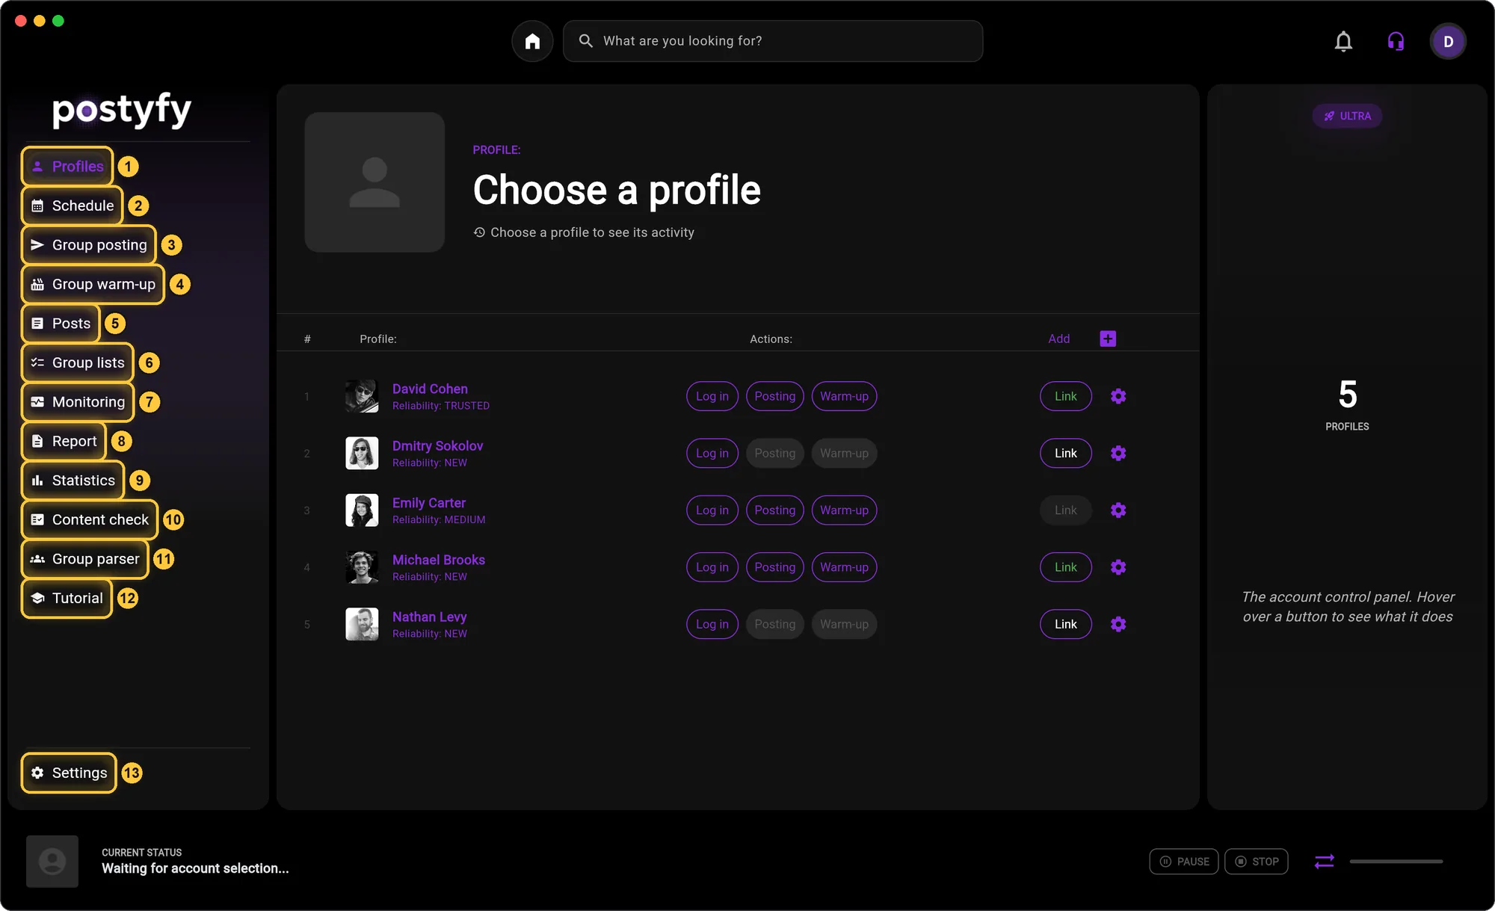
Task: Go to Group warm-up section
Action: (93, 284)
